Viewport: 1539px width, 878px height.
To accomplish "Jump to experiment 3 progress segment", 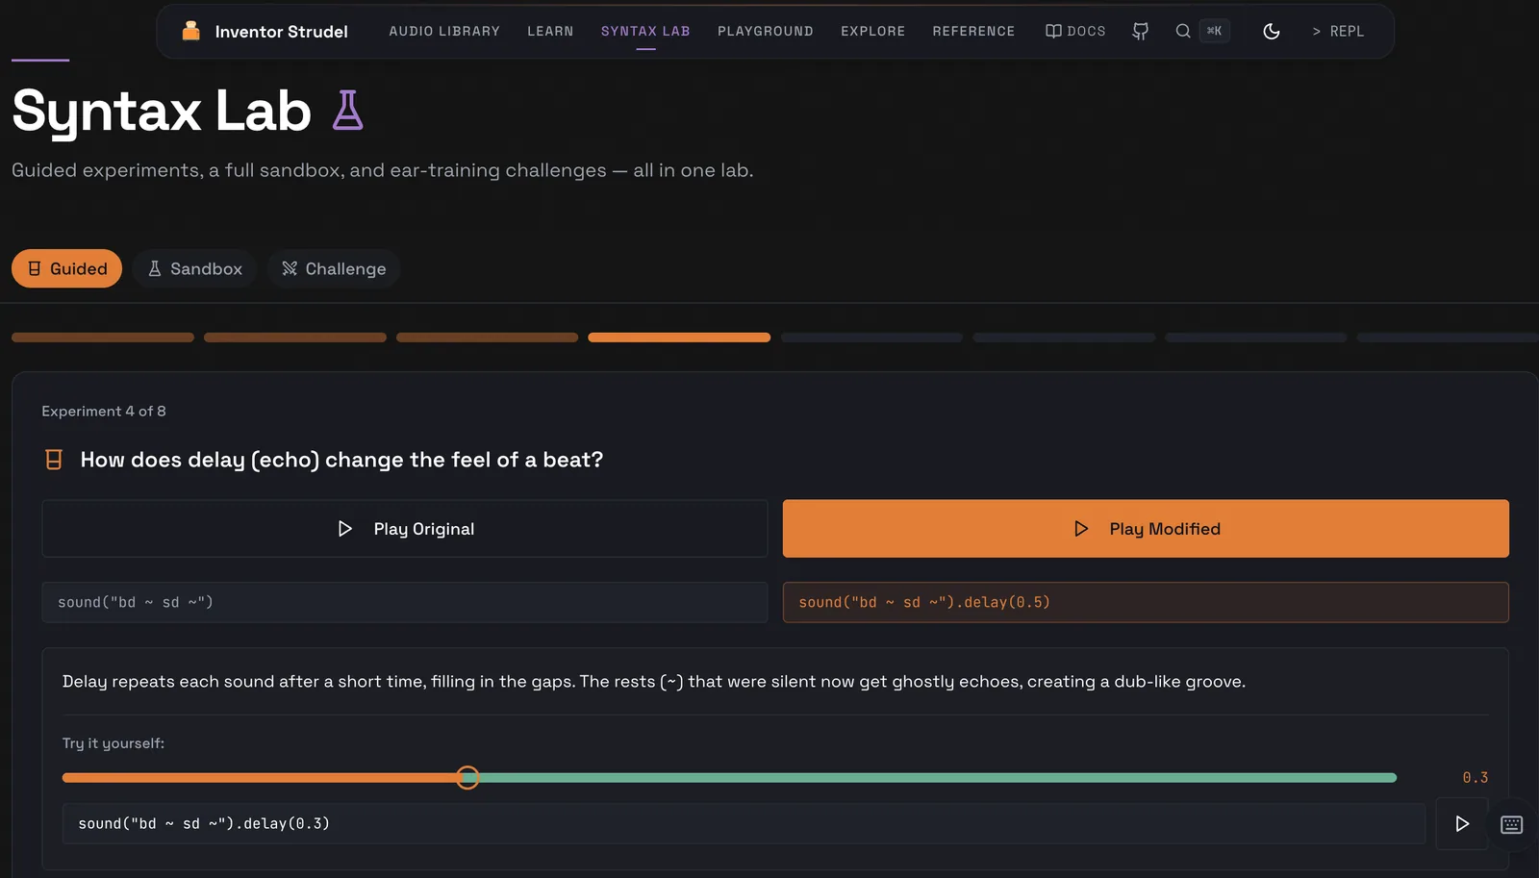I will pos(488,338).
